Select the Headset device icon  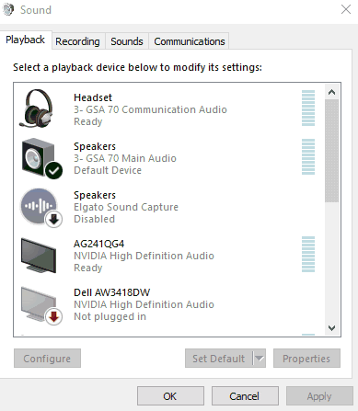36,108
